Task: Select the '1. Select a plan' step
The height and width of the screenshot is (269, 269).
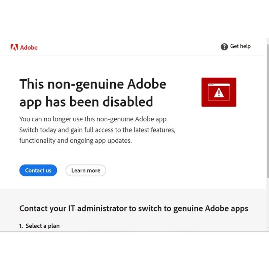Action: click(x=39, y=226)
